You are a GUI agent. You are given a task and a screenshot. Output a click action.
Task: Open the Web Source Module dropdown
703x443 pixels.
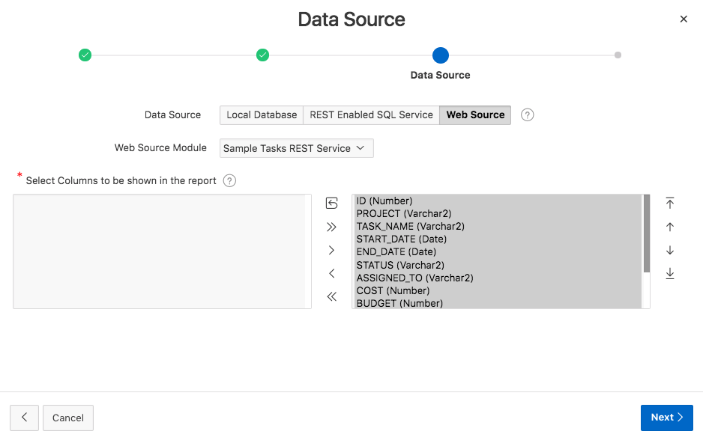point(296,148)
